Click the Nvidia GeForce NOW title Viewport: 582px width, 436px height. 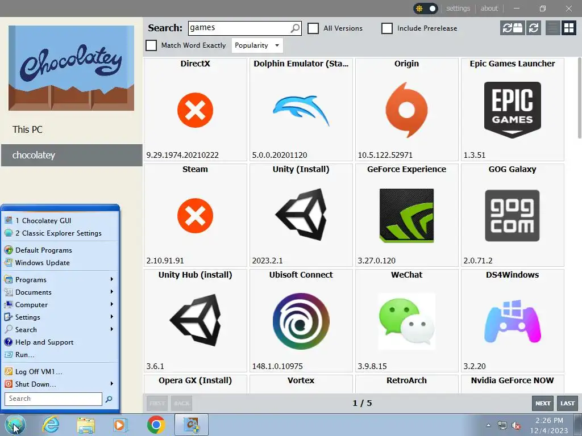[512, 380]
